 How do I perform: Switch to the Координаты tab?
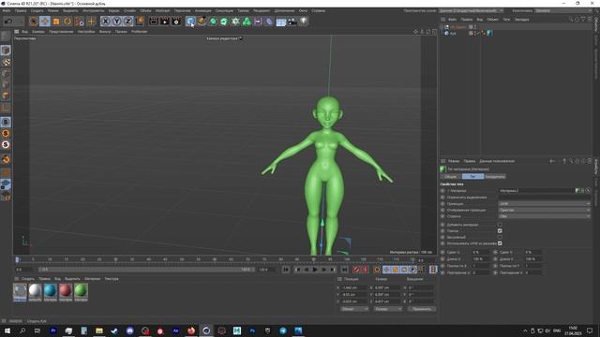tap(495, 177)
